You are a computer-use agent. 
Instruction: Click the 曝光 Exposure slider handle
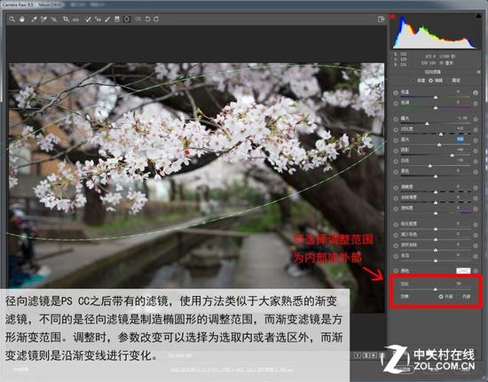427,124
